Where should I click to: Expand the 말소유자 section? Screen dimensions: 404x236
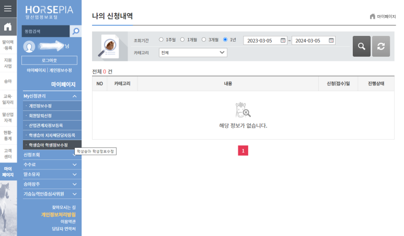click(52, 175)
